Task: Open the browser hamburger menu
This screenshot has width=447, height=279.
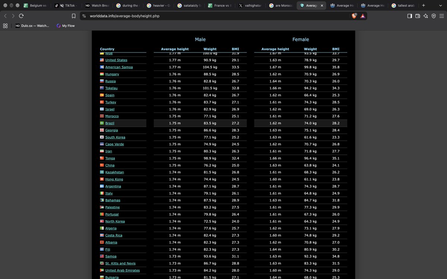Action: (442, 16)
